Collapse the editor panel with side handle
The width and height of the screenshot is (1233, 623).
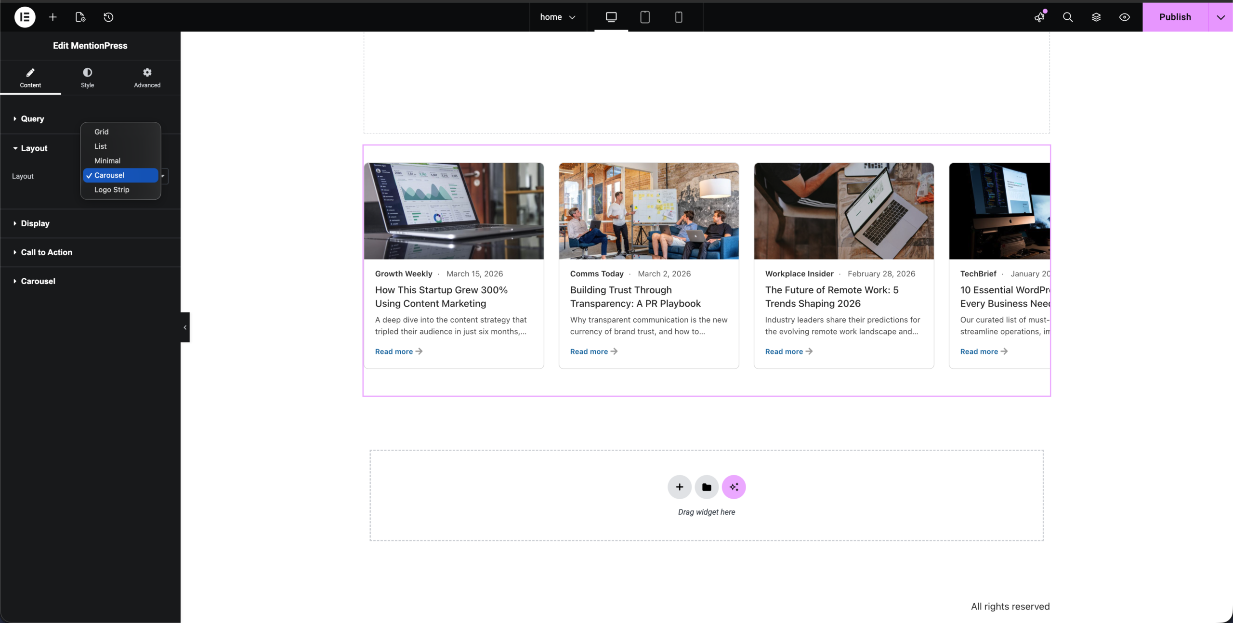tap(185, 327)
